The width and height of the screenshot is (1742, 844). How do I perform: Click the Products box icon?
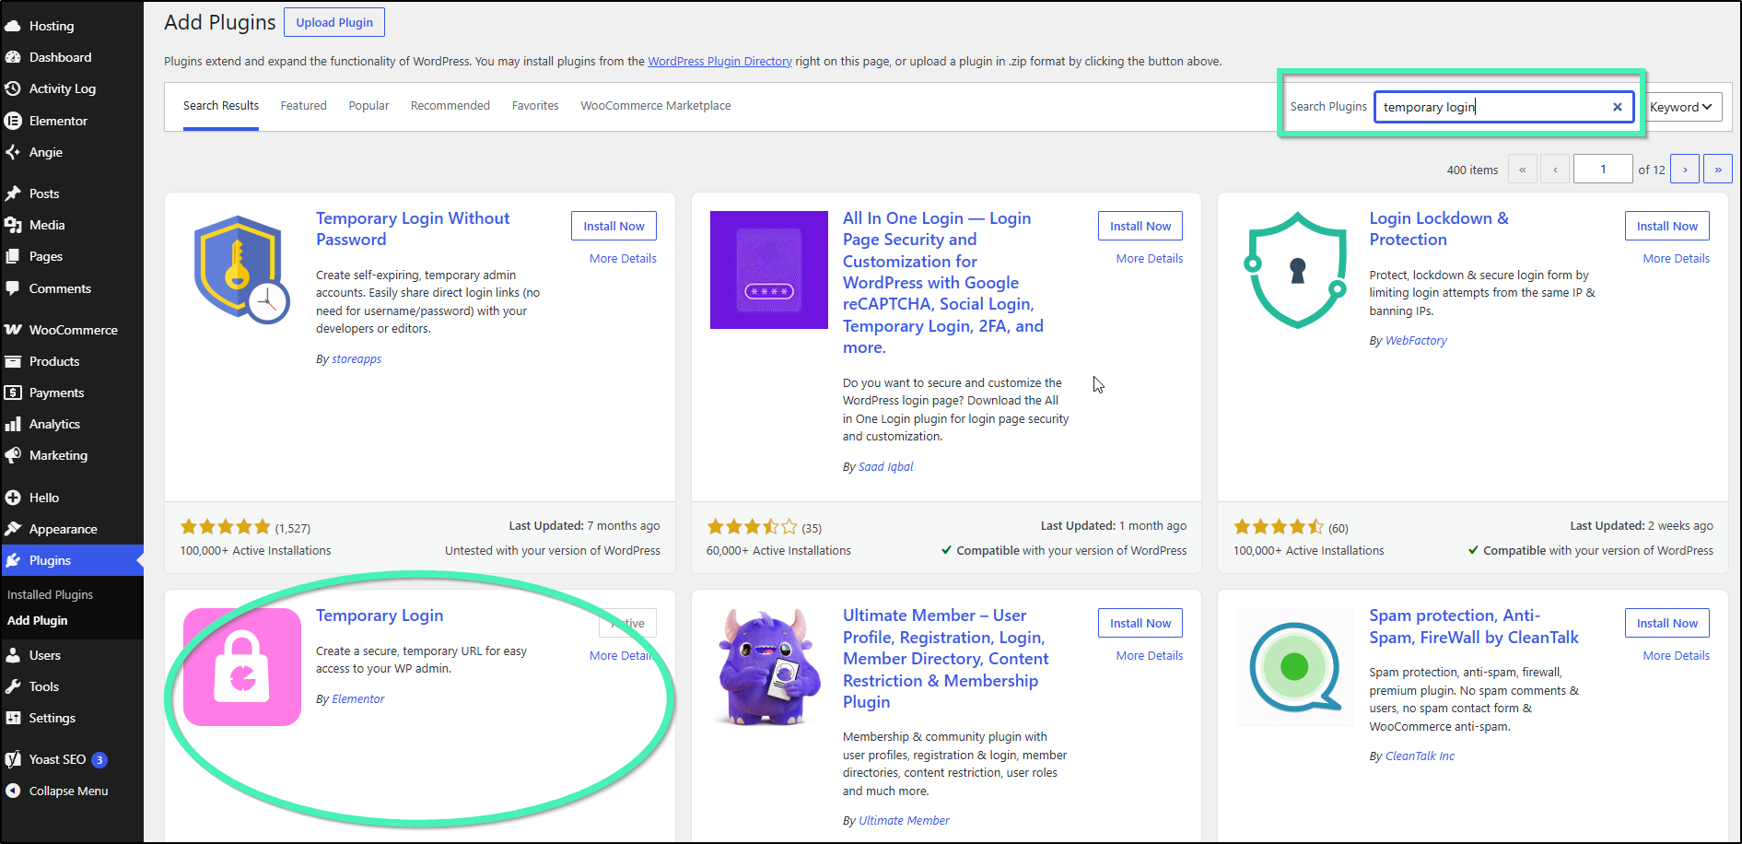[13, 361]
